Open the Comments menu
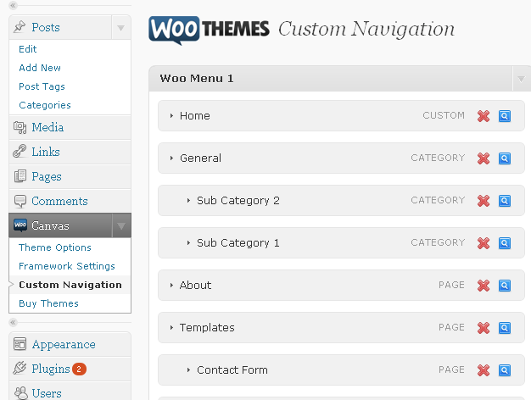This screenshot has width=531, height=400. pyautogui.click(x=59, y=201)
